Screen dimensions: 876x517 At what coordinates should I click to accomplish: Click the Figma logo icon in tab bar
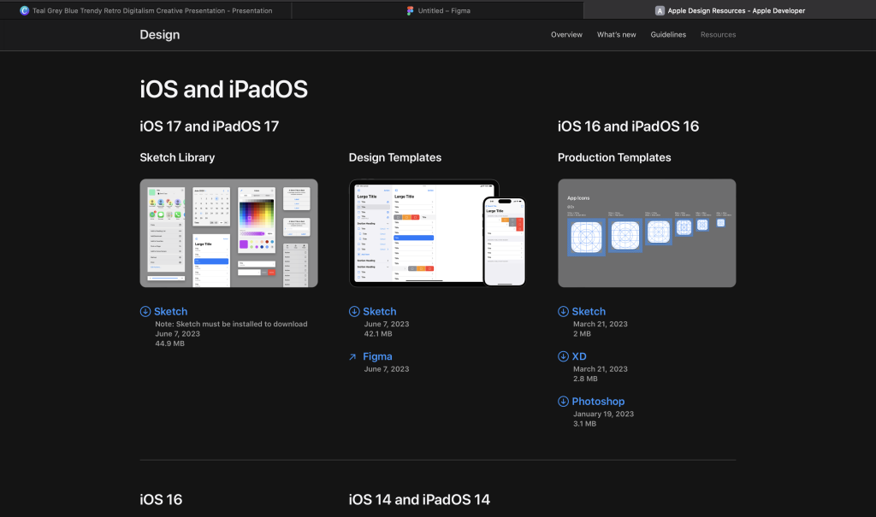tap(410, 10)
